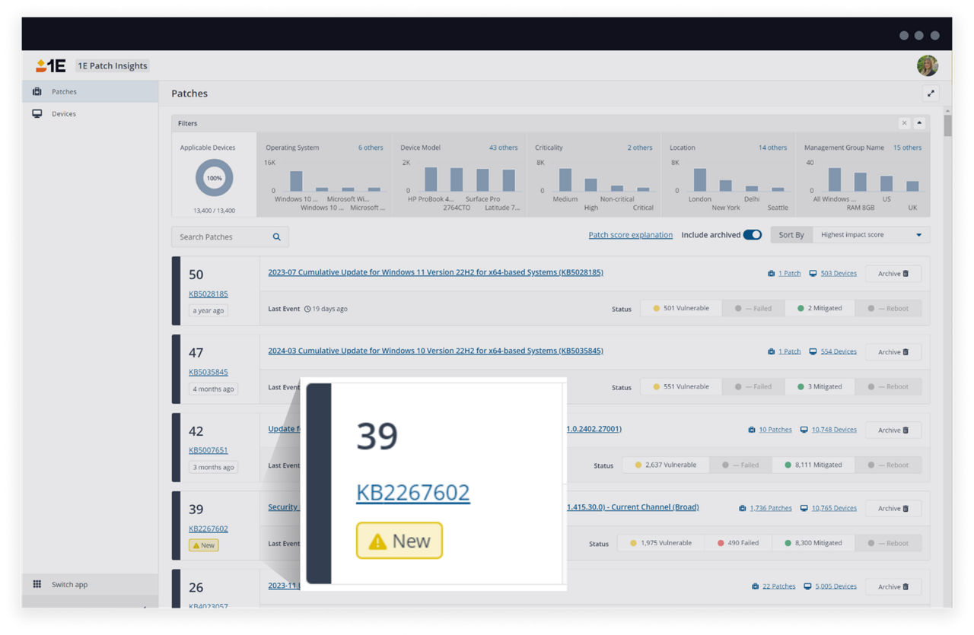Screen dimensions: 974x635
Task: Archive the KB5035845 patch
Action: coord(893,351)
